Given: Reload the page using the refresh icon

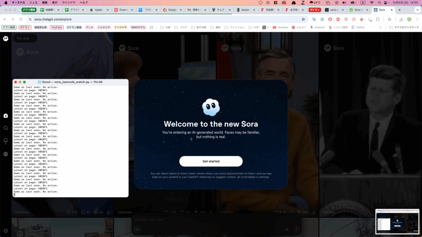Looking at the screenshot, I should click(x=21, y=19).
